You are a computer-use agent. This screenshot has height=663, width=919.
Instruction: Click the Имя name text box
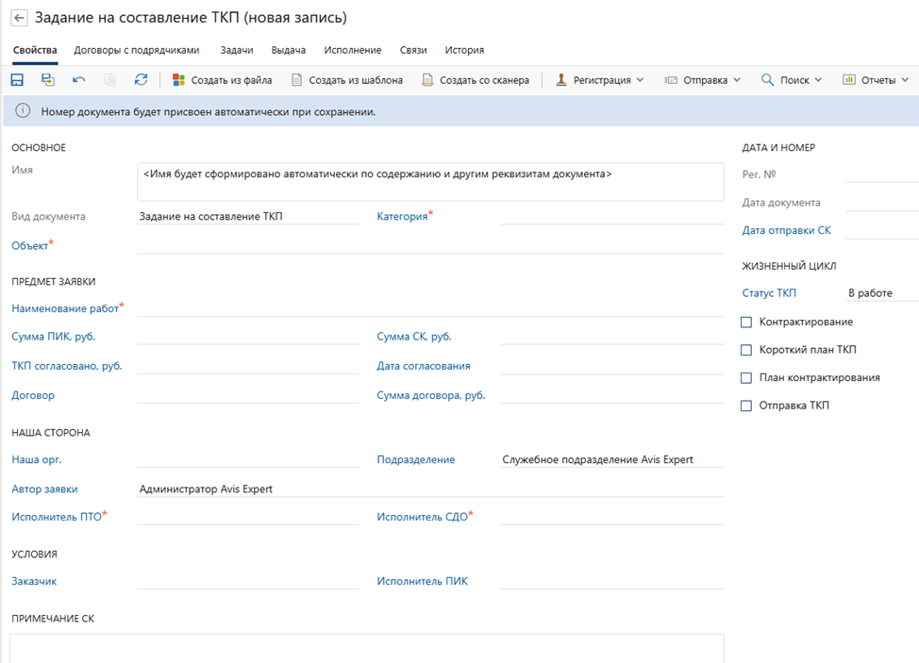click(x=431, y=182)
